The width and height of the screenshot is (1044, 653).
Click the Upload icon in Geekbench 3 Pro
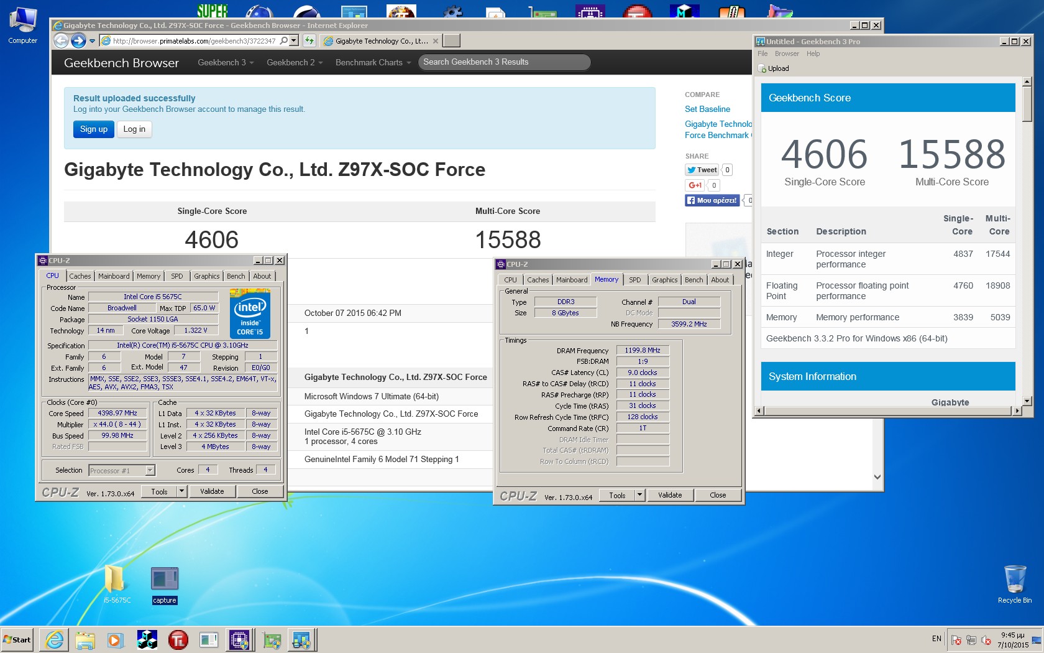[762, 68]
